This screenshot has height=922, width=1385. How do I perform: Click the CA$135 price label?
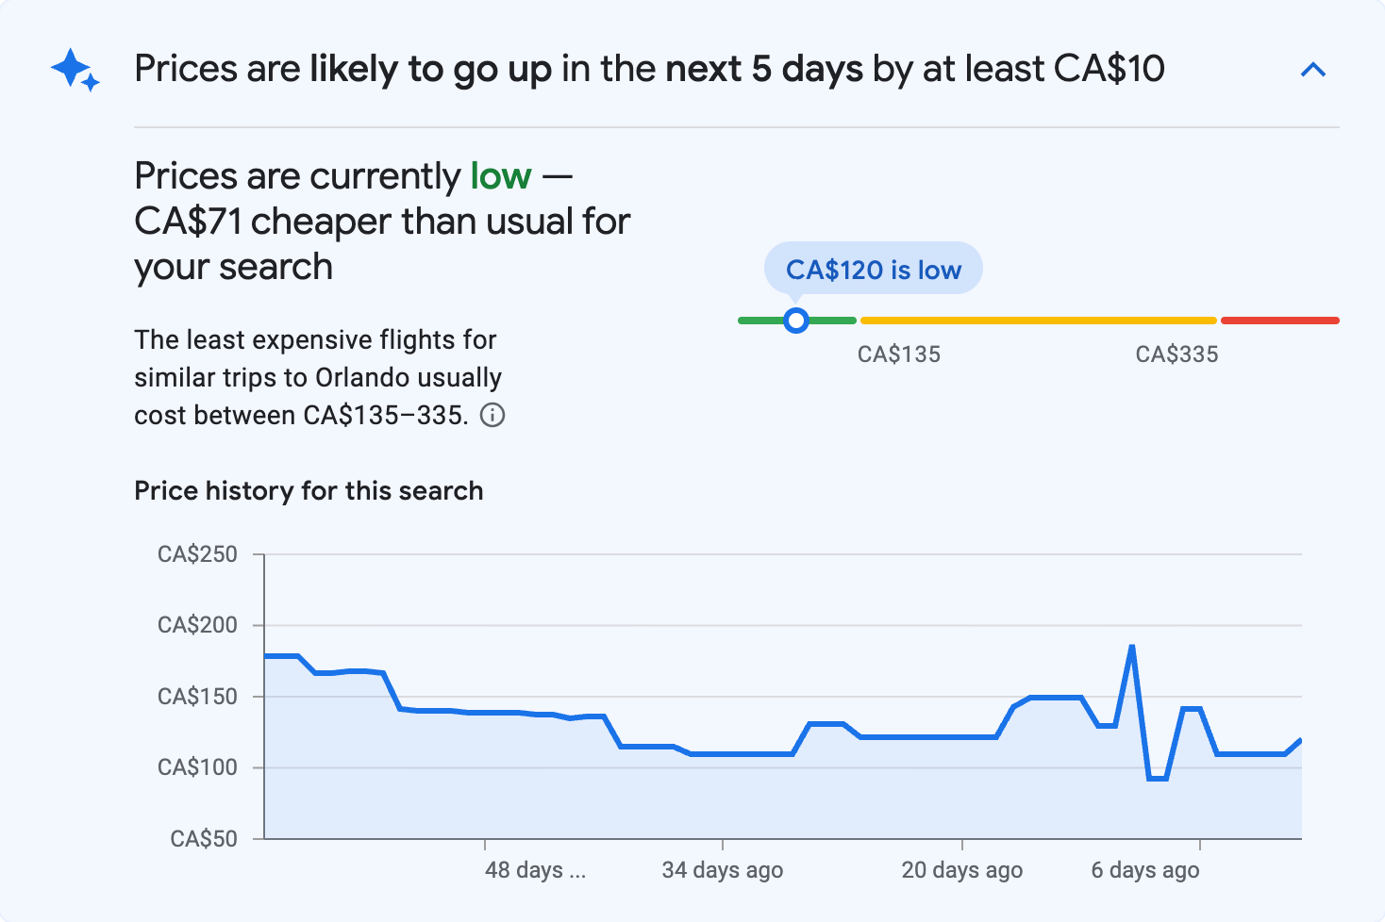point(898,354)
